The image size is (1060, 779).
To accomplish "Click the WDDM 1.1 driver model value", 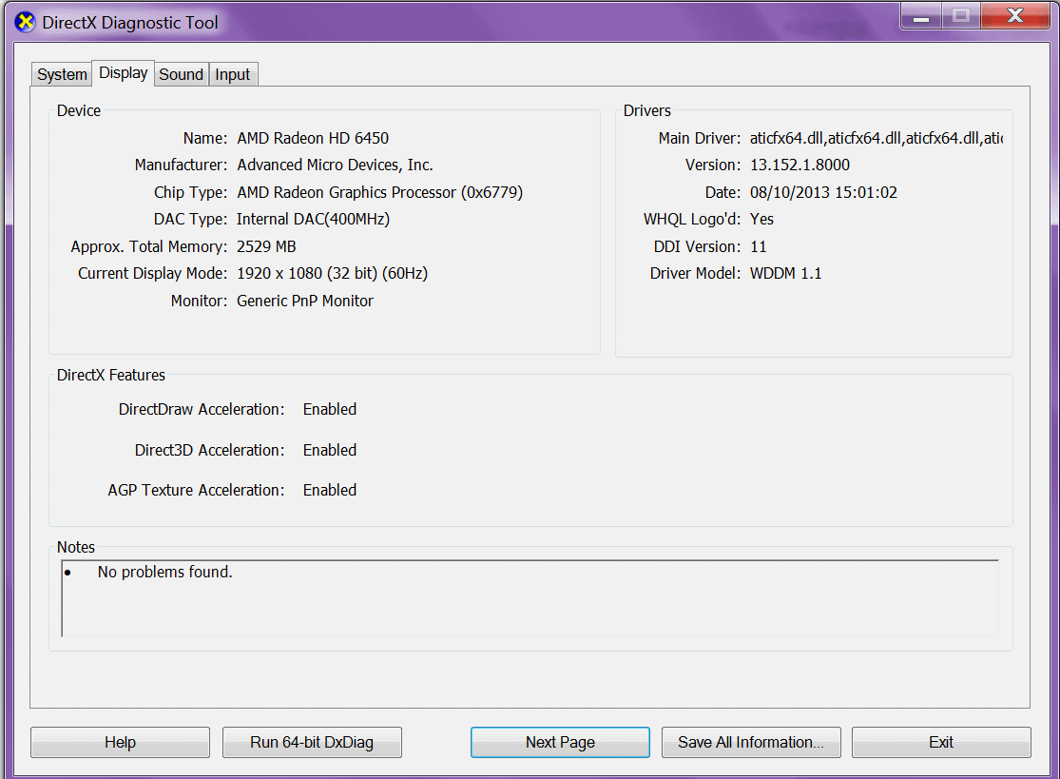I will [785, 273].
